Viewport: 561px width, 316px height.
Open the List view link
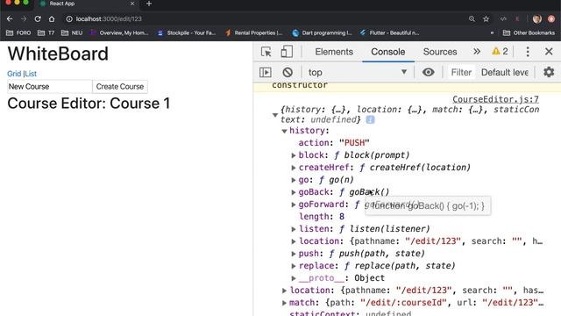tap(31, 74)
